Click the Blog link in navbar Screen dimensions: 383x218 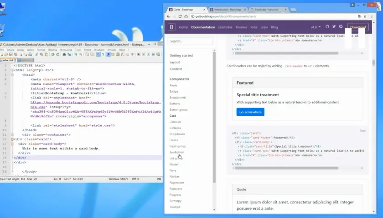(x=274, y=27)
